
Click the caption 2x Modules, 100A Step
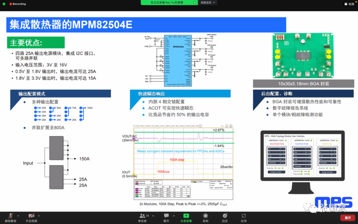click(x=183, y=204)
